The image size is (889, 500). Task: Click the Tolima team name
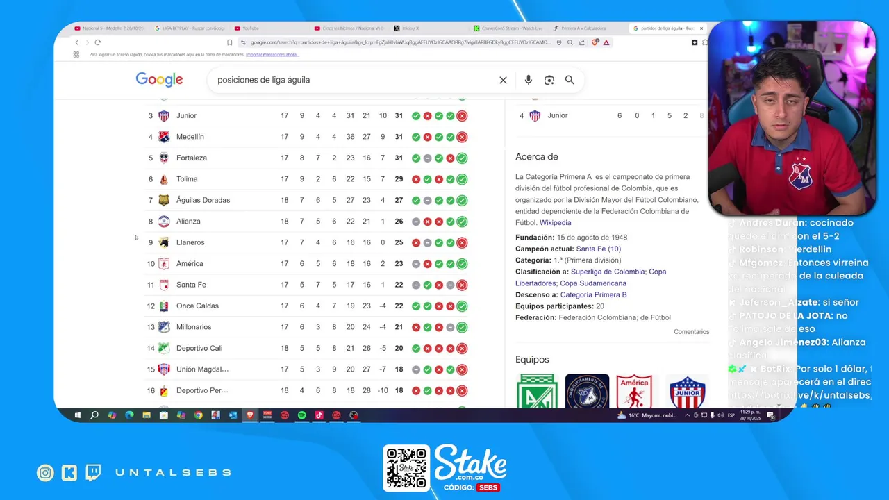pos(187,179)
